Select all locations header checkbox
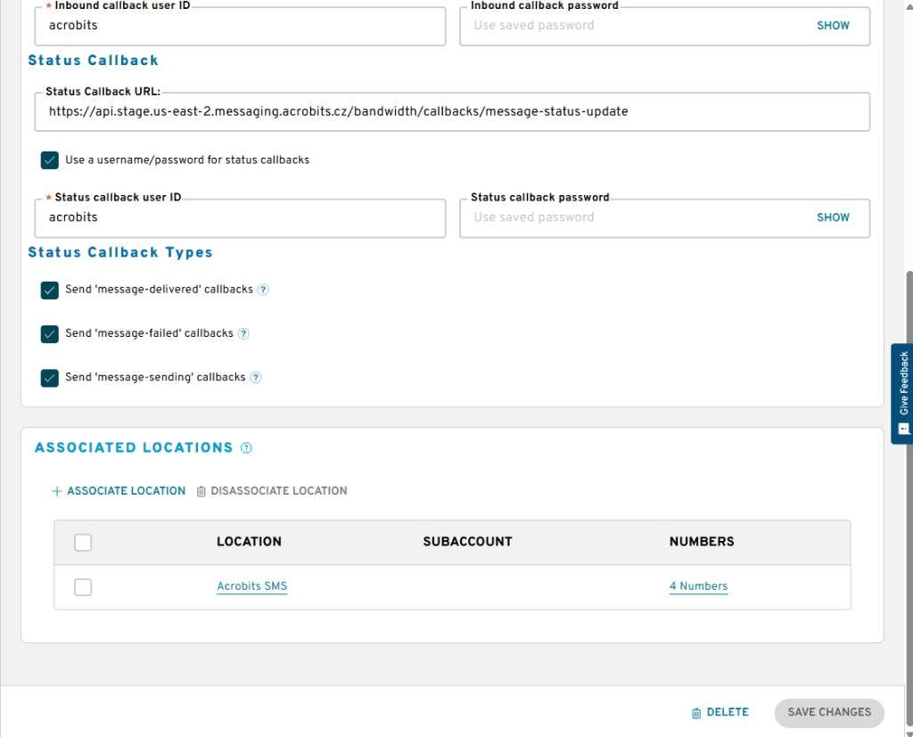Screen dimensions: 913x737 tap(83, 543)
